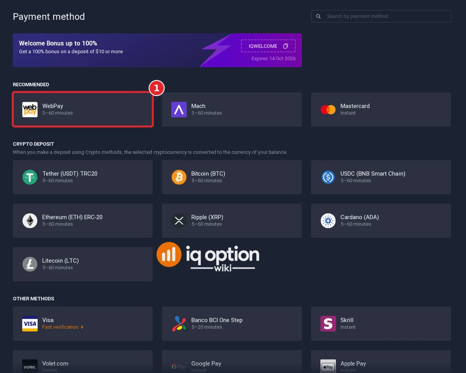Pick Cardano (ADA) deposit option
This screenshot has width=466, height=373.
pyautogui.click(x=381, y=221)
